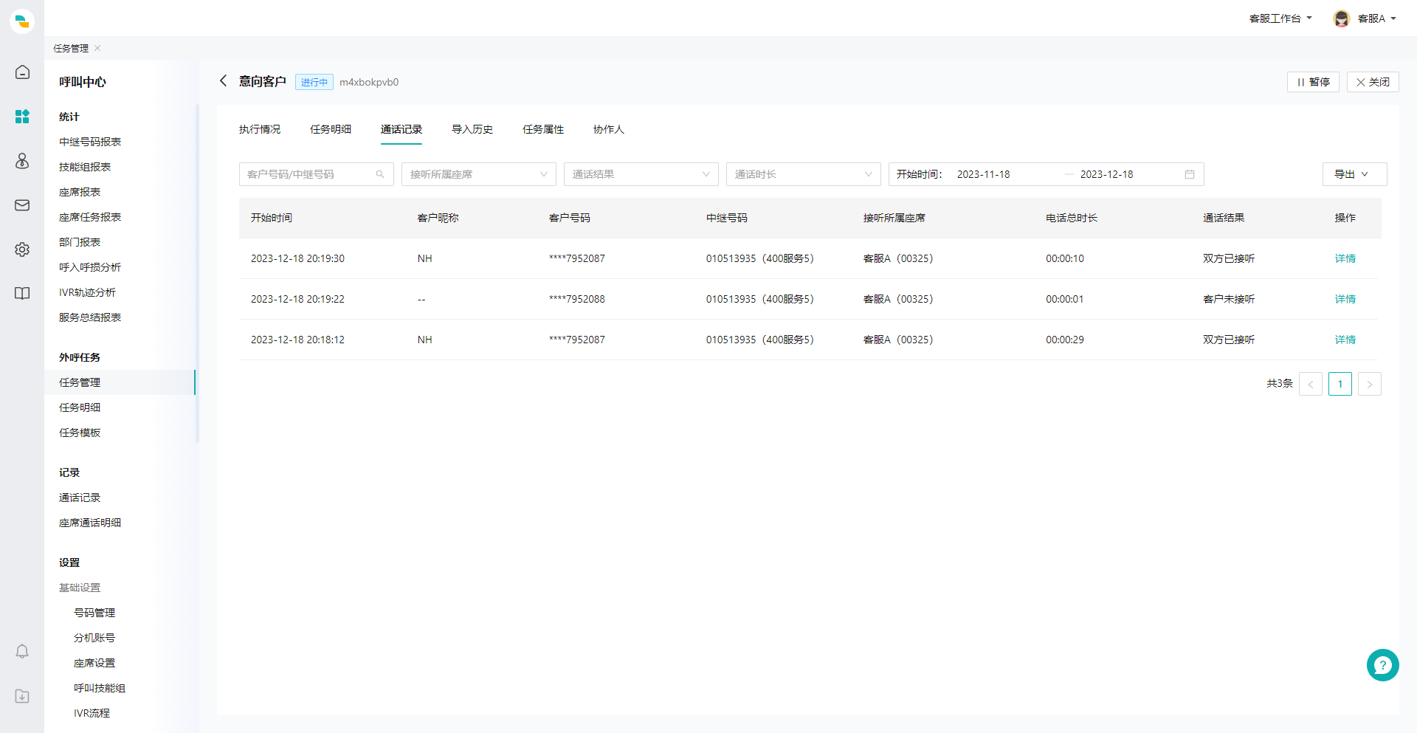The width and height of the screenshot is (1417, 733).
Task: Select the 通话记录 tab
Action: [x=401, y=129]
